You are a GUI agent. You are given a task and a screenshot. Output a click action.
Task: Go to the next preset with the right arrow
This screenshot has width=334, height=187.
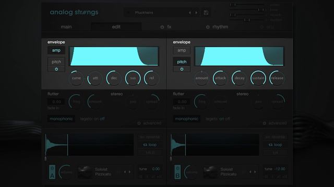pyautogui.click(x=196, y=12)
